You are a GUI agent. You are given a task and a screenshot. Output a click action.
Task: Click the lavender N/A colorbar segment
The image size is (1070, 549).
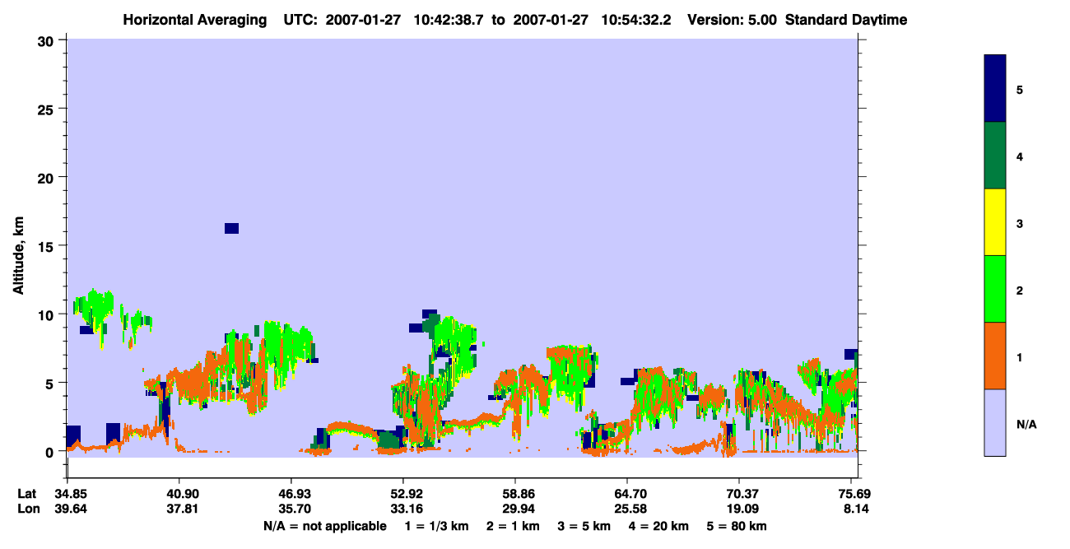pos(995,422)
